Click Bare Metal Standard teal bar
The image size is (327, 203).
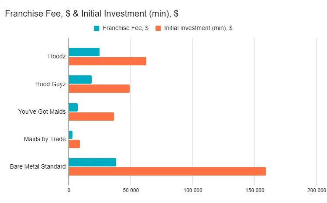point(92,162)
